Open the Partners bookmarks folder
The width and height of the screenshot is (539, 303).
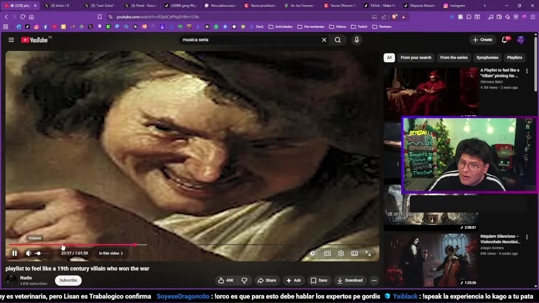pyautogui.click(x=382, y=27)
